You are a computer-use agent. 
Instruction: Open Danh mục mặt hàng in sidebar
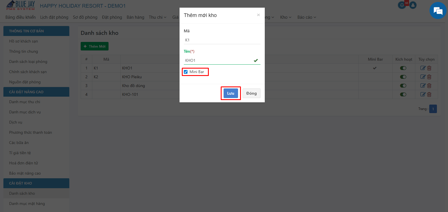click(x=27, y=203)
